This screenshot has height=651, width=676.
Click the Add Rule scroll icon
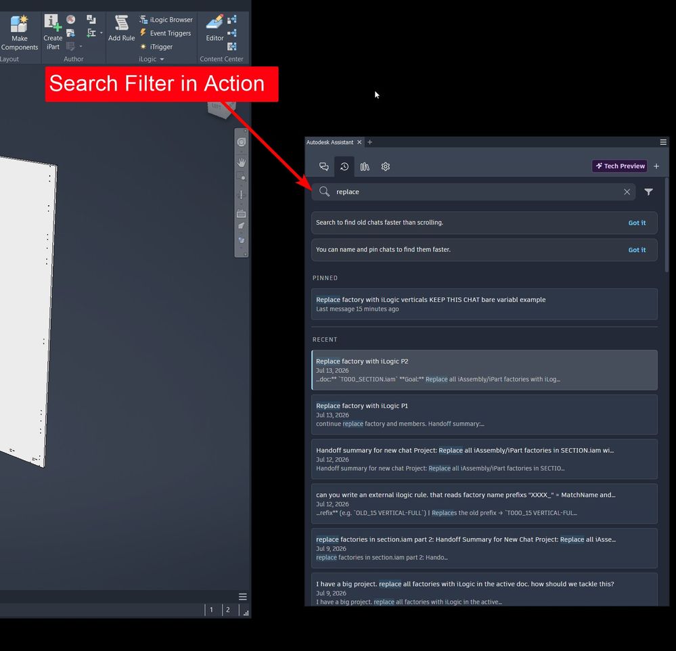pos(122,23)
